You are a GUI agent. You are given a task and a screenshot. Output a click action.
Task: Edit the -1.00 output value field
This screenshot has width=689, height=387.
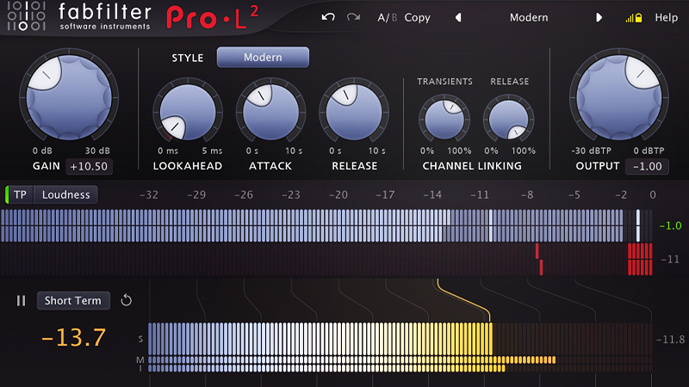(x=648, y=166)
